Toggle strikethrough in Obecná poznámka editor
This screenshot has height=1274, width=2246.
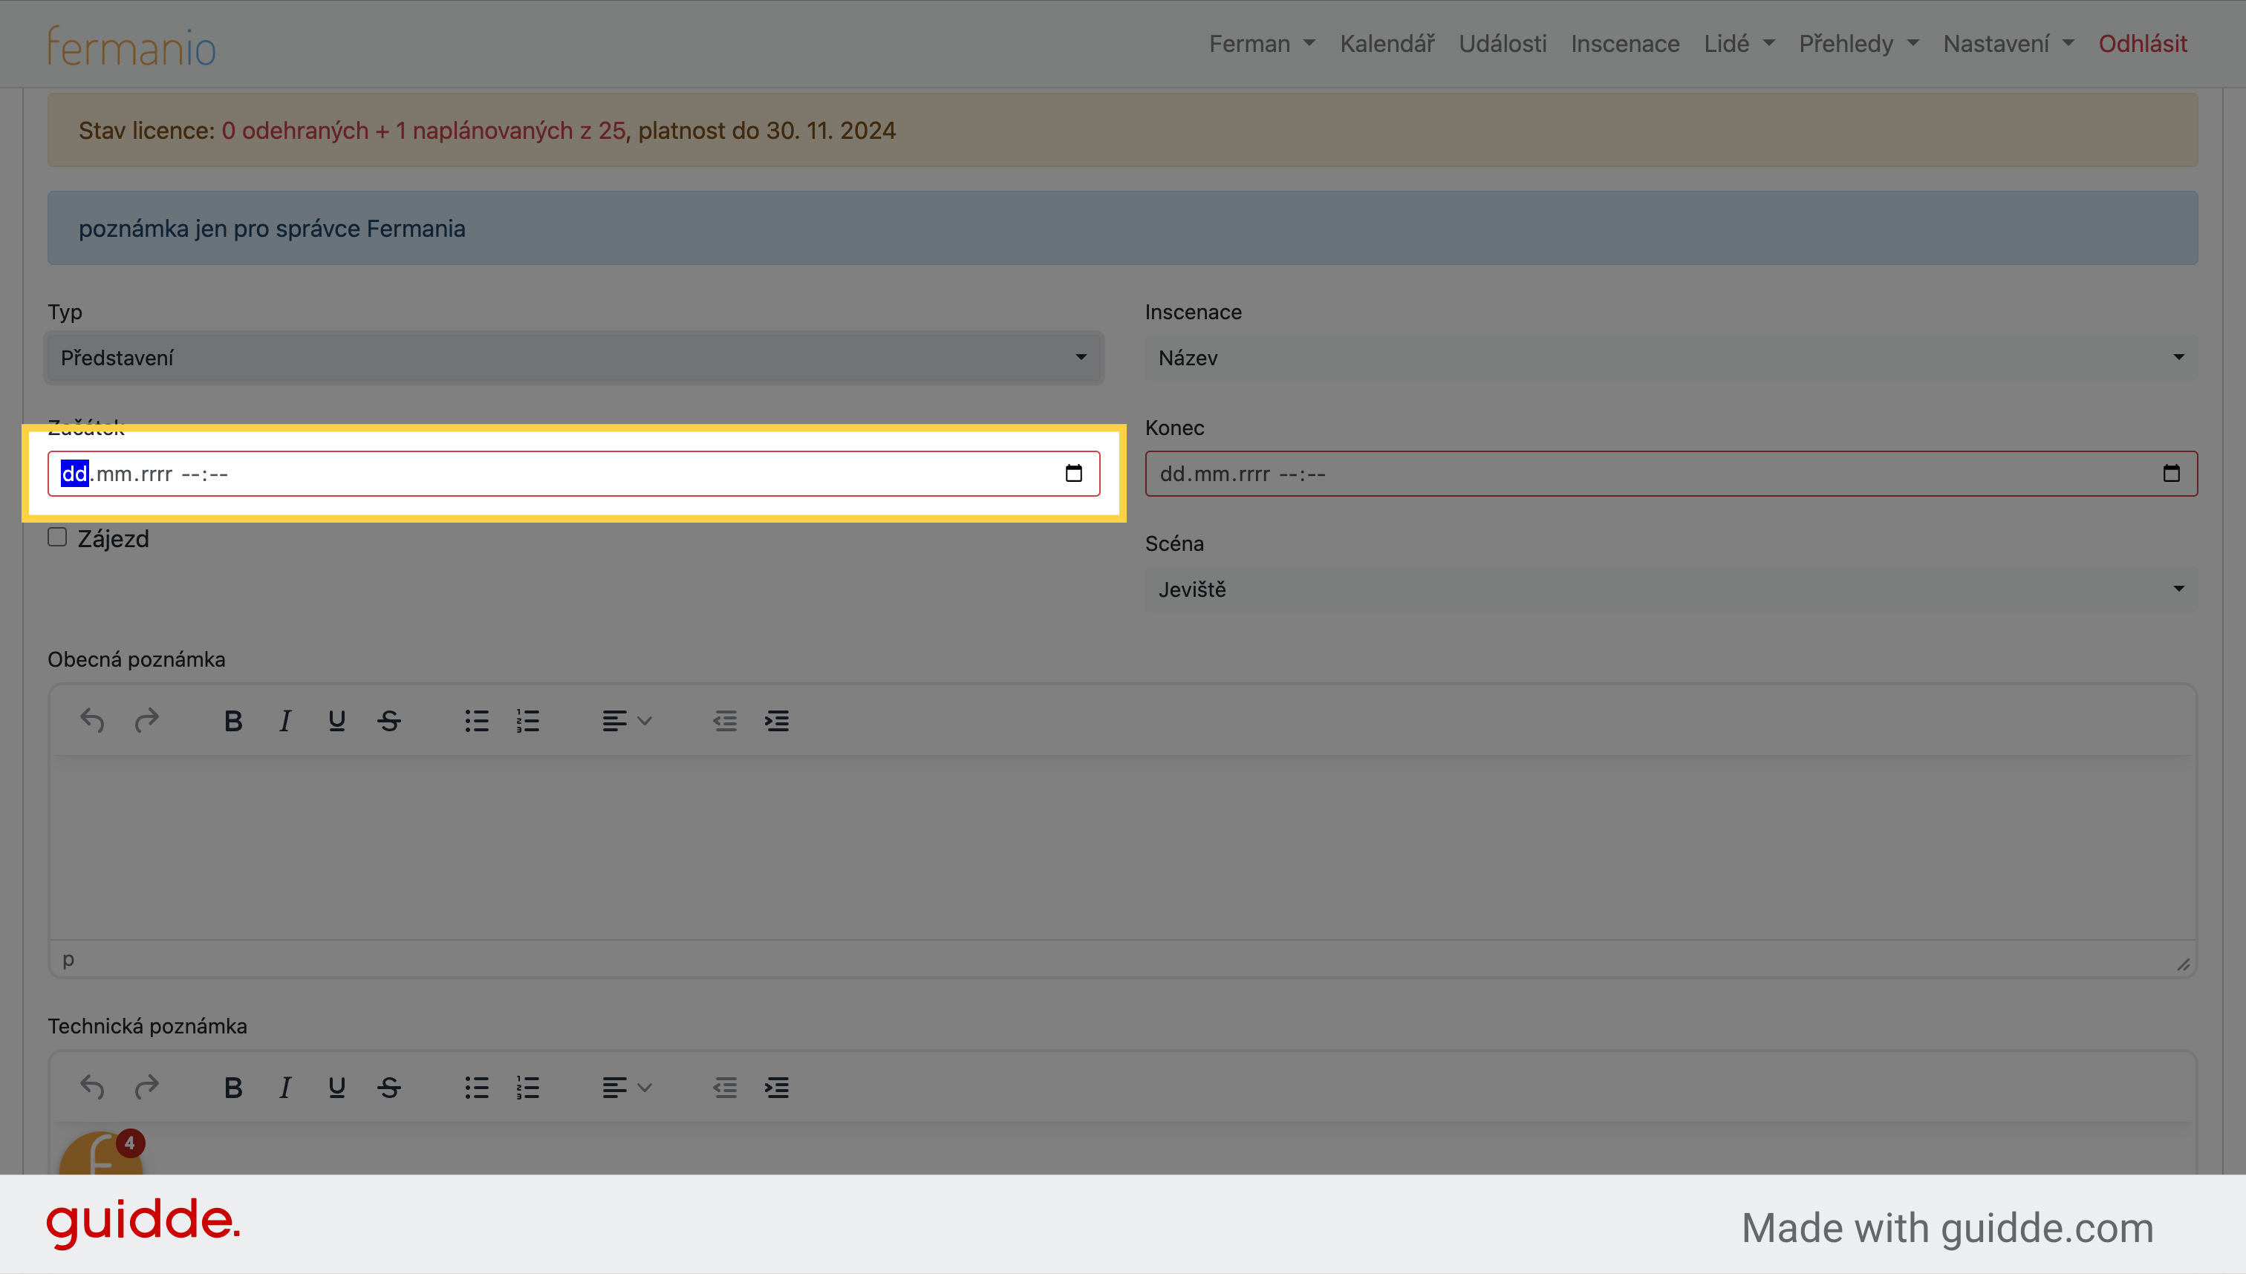point(389,721)
